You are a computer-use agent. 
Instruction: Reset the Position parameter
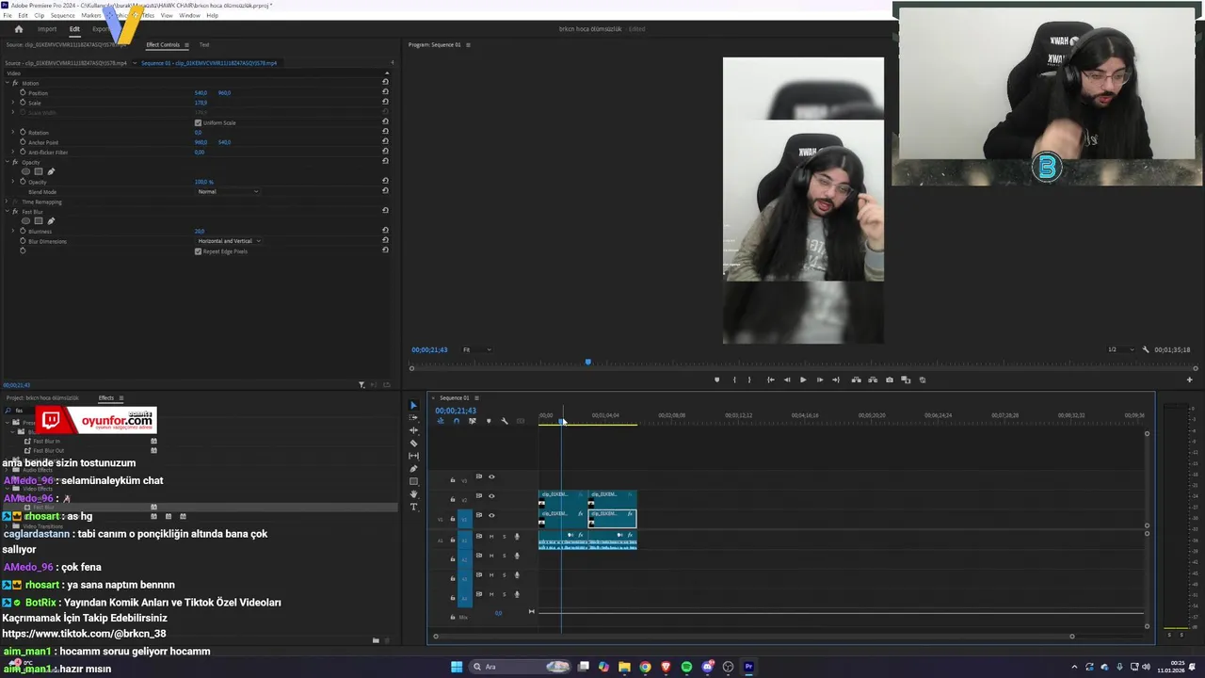pyautogui.click(x=385, y=92)
